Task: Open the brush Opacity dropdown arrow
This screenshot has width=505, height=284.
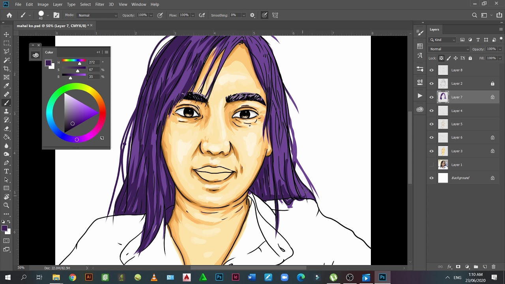Action: click(x=151, y=15)
